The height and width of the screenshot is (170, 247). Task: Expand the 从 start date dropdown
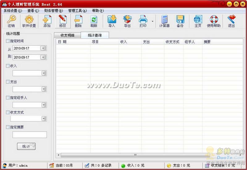[x=43, y=48]
